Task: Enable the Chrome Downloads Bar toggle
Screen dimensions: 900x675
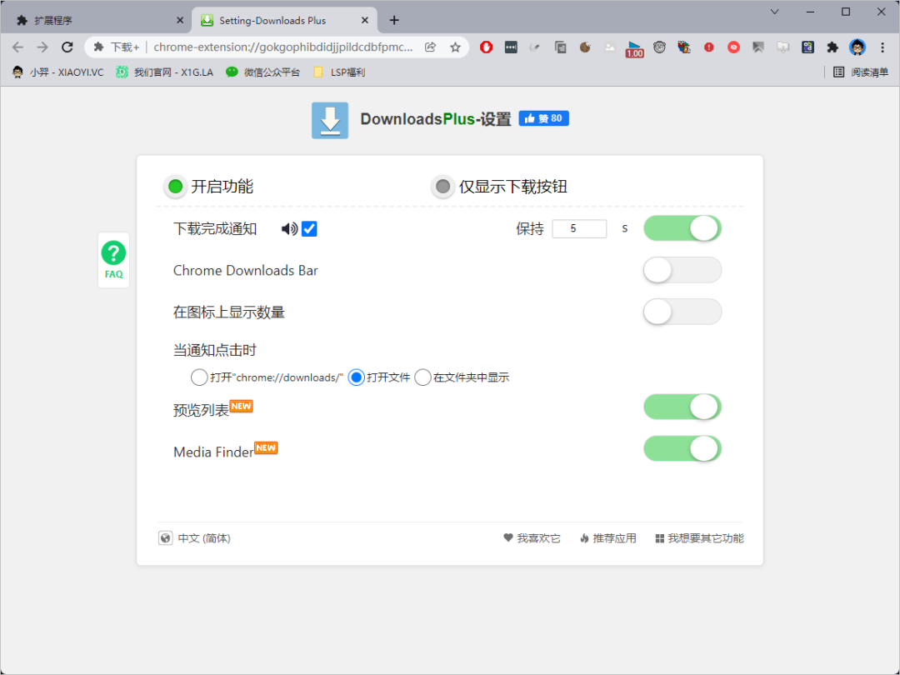Action: point(682,270)
